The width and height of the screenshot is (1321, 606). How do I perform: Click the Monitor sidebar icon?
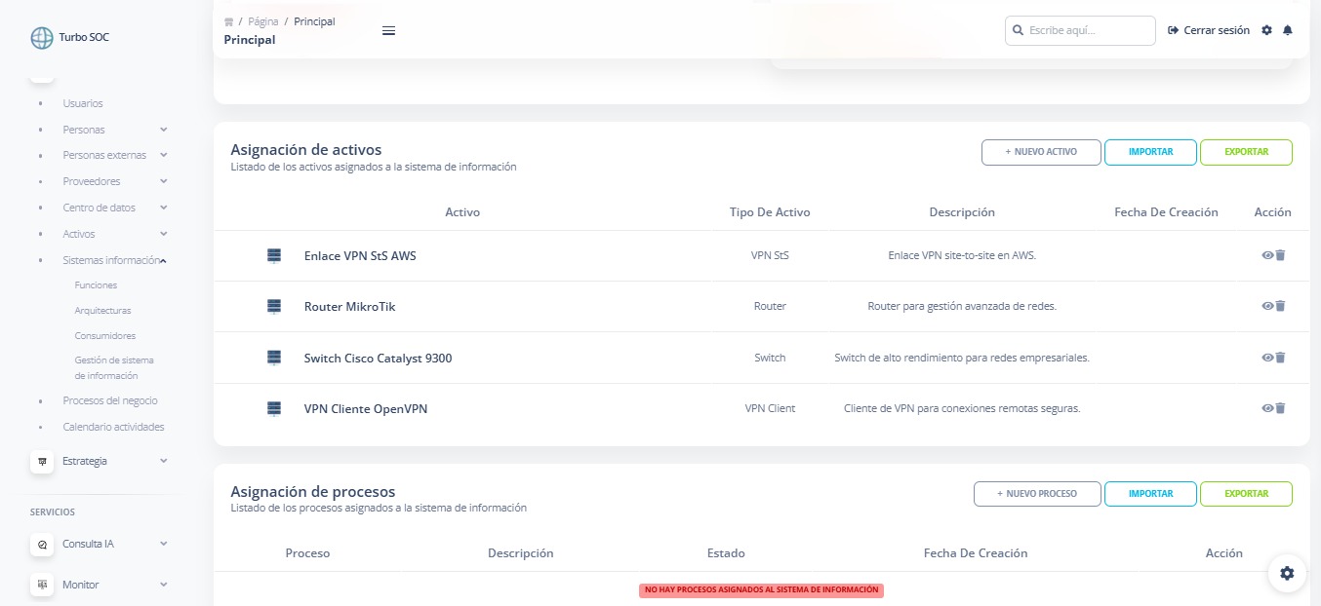pos(42,585)
